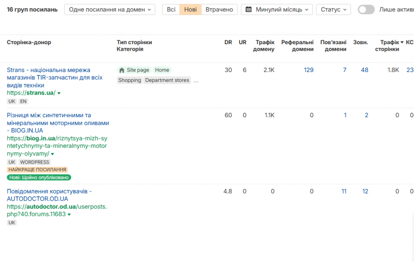
Task: Click the НАЙКРАЩЕ ПОСИЛАННЯ badge
Action: tap(37, 169)
